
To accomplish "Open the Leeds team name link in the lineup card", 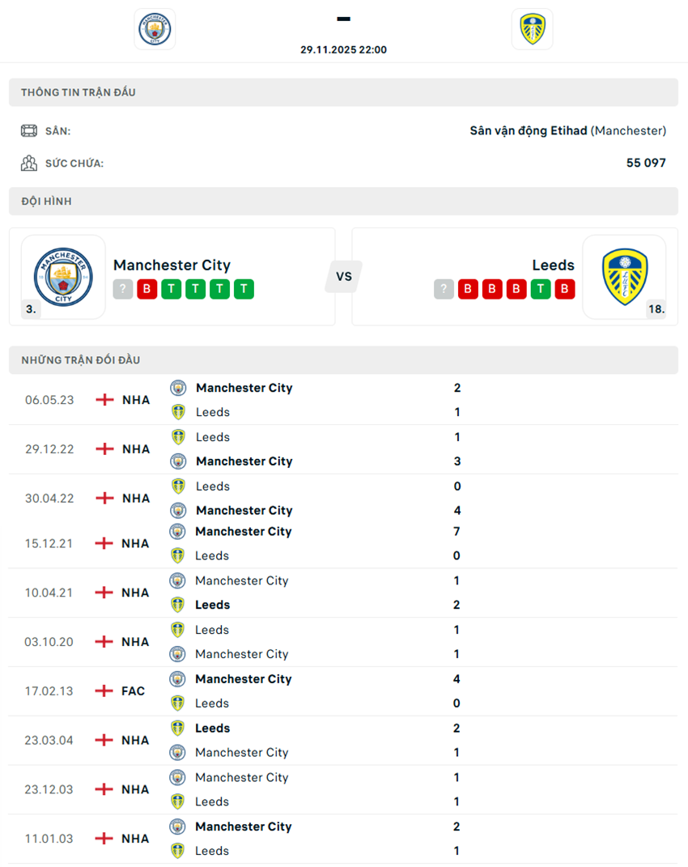I will [553, 265].
